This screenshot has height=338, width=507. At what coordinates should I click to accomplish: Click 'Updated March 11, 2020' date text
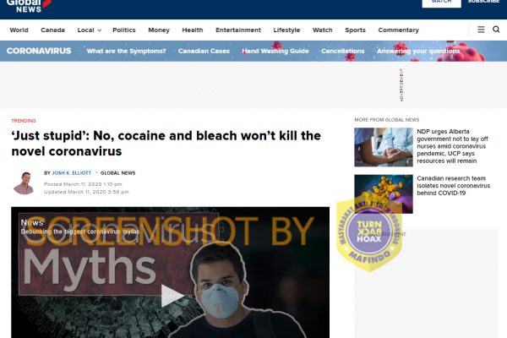click(x=86, y=192)
